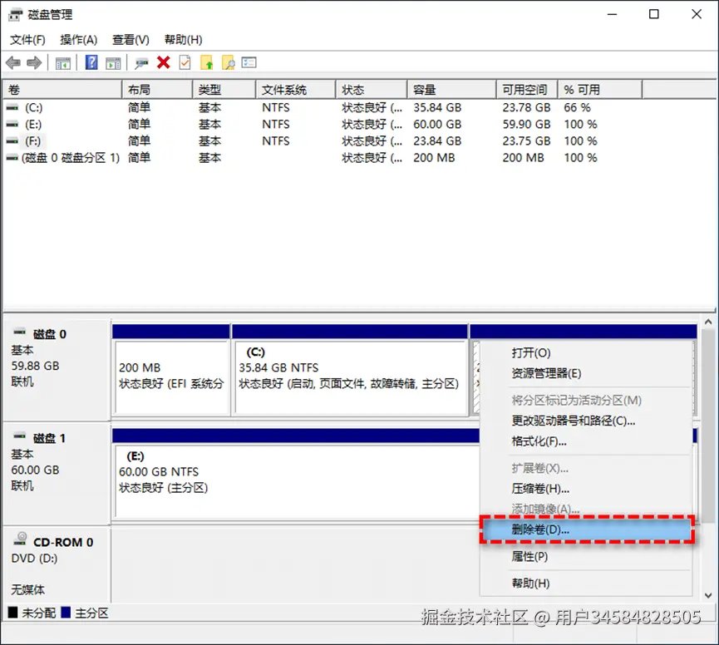Select the (C:) volume row icon
Screen dimensions: 719x645
click(12, 108)
